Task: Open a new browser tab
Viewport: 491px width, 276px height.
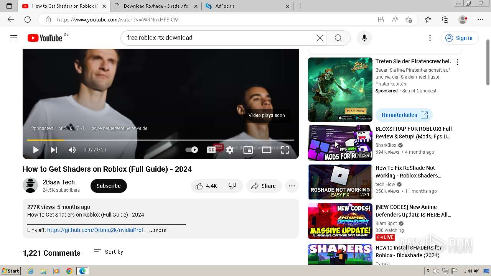Action: (300, 6)
